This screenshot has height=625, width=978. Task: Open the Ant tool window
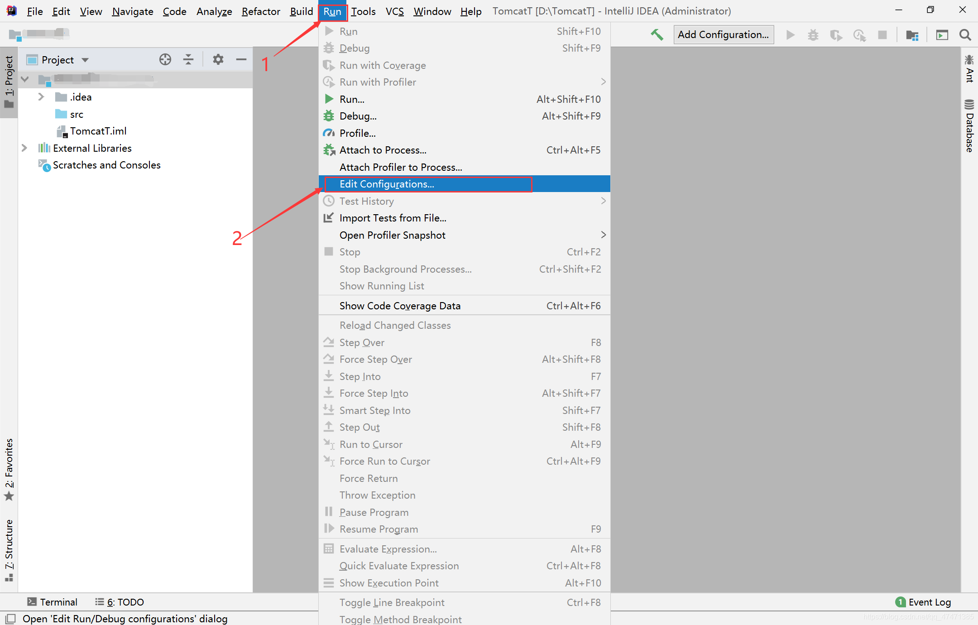[x=969, y=68]
